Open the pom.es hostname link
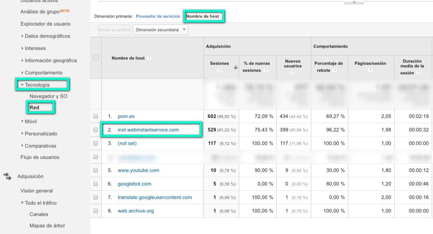Viewport: 433px width, 234px height. (126, 116)
